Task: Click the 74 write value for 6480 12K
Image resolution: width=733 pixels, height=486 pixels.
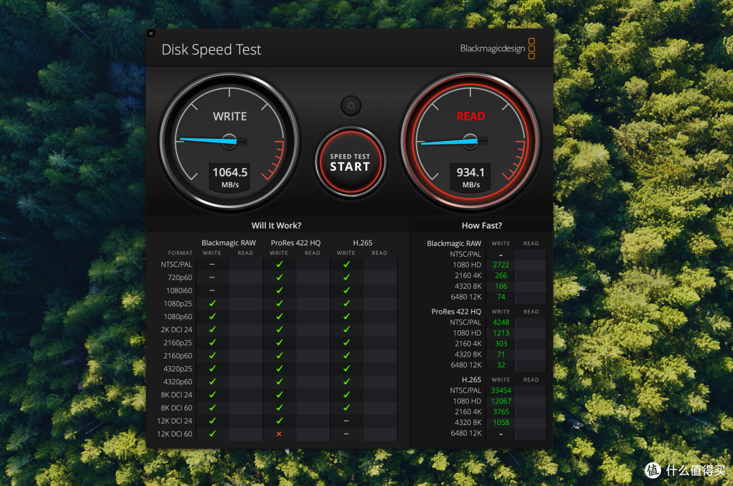Action: (501, 297)
